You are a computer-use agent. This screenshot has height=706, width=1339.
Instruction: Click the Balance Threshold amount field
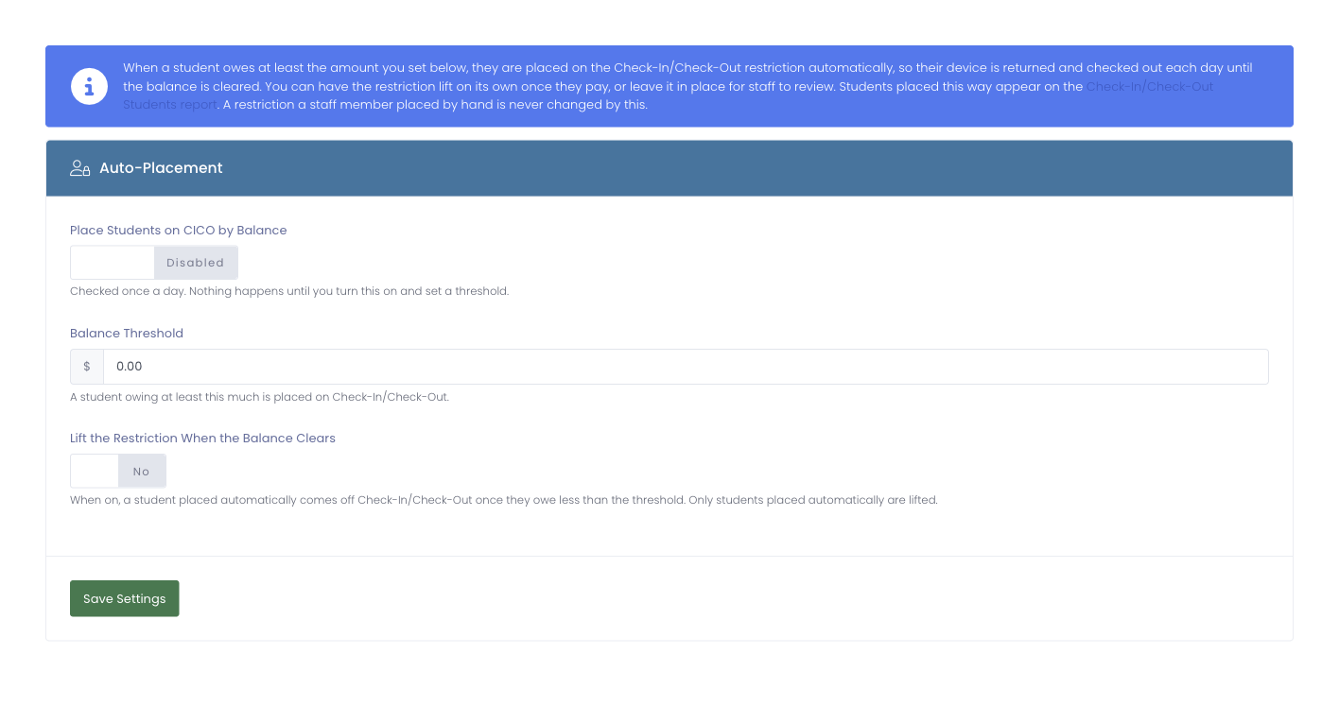click(x=686, y=367)
